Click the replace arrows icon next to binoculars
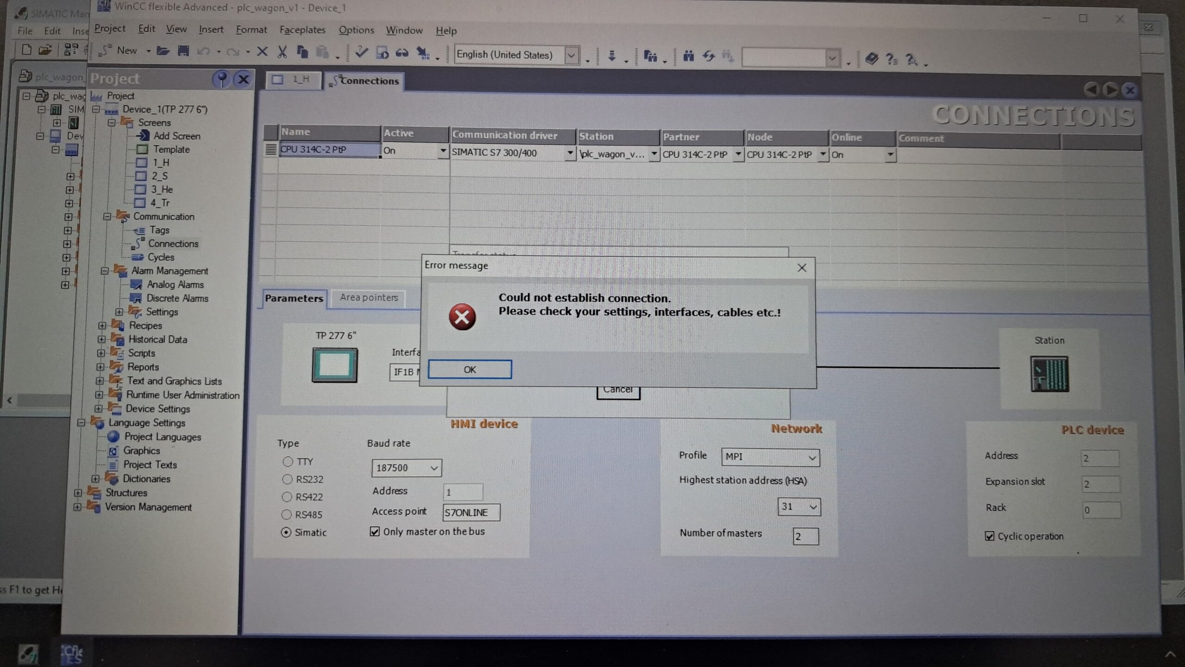Screen dimensions: 1185x667 click(709, 56)
